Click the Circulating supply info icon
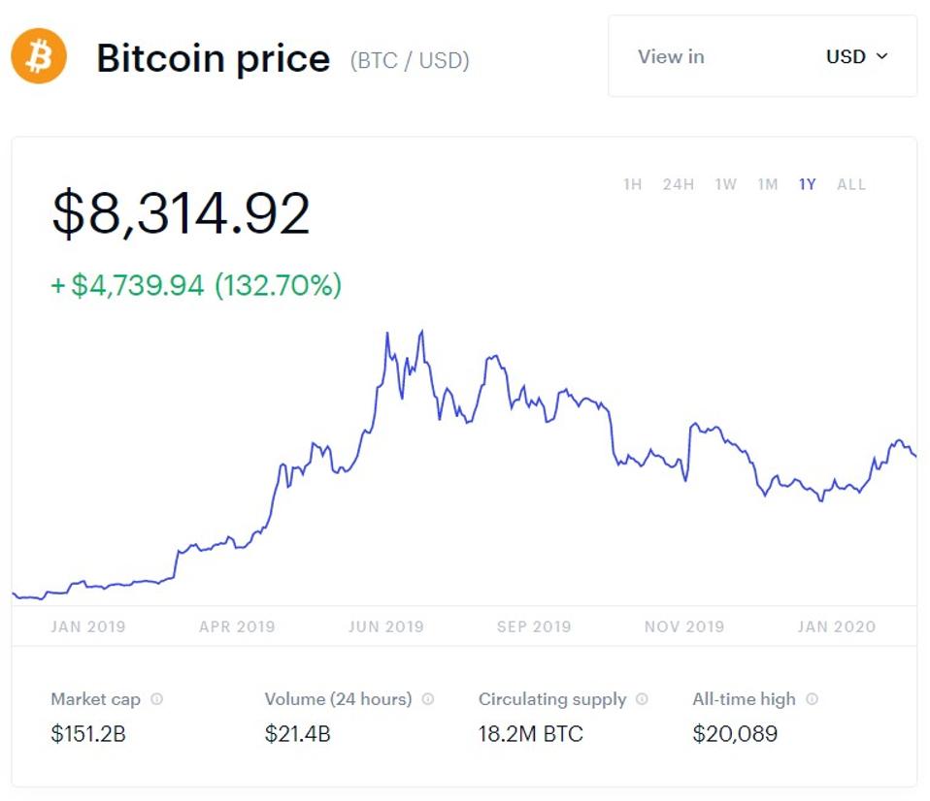The height and width of the screenshot is (801, 930). pos(642,699)
